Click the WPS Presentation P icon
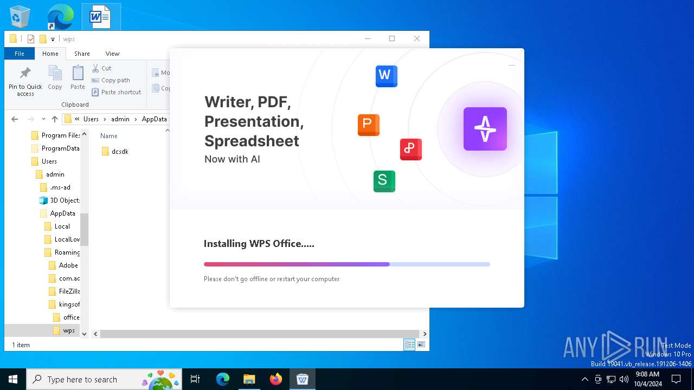The height and width of the screenshot is (390, 694). tap(368, 125)
